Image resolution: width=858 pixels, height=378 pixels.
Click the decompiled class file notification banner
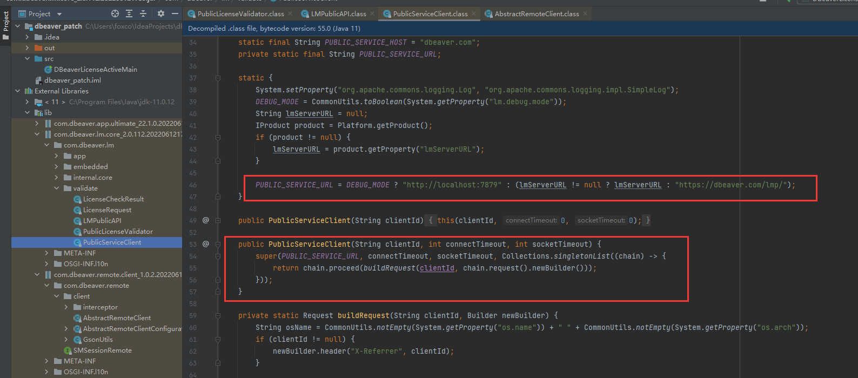[520, 28]
